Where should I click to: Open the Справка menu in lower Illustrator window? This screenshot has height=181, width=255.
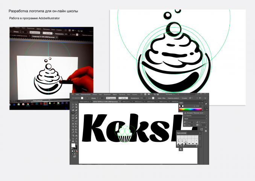135,95
